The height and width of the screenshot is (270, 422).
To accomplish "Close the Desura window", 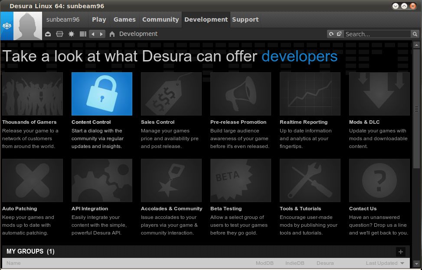I will 412,6.
